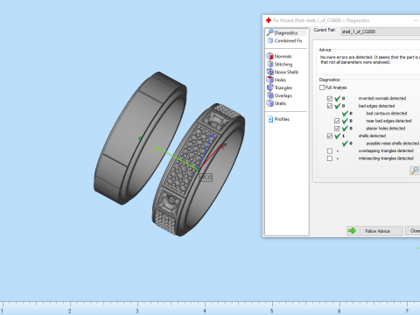Image resolution: width=420 pixels, height=315 pixels.
Task: Select the Holes fixing category
Action: (280, 80)
